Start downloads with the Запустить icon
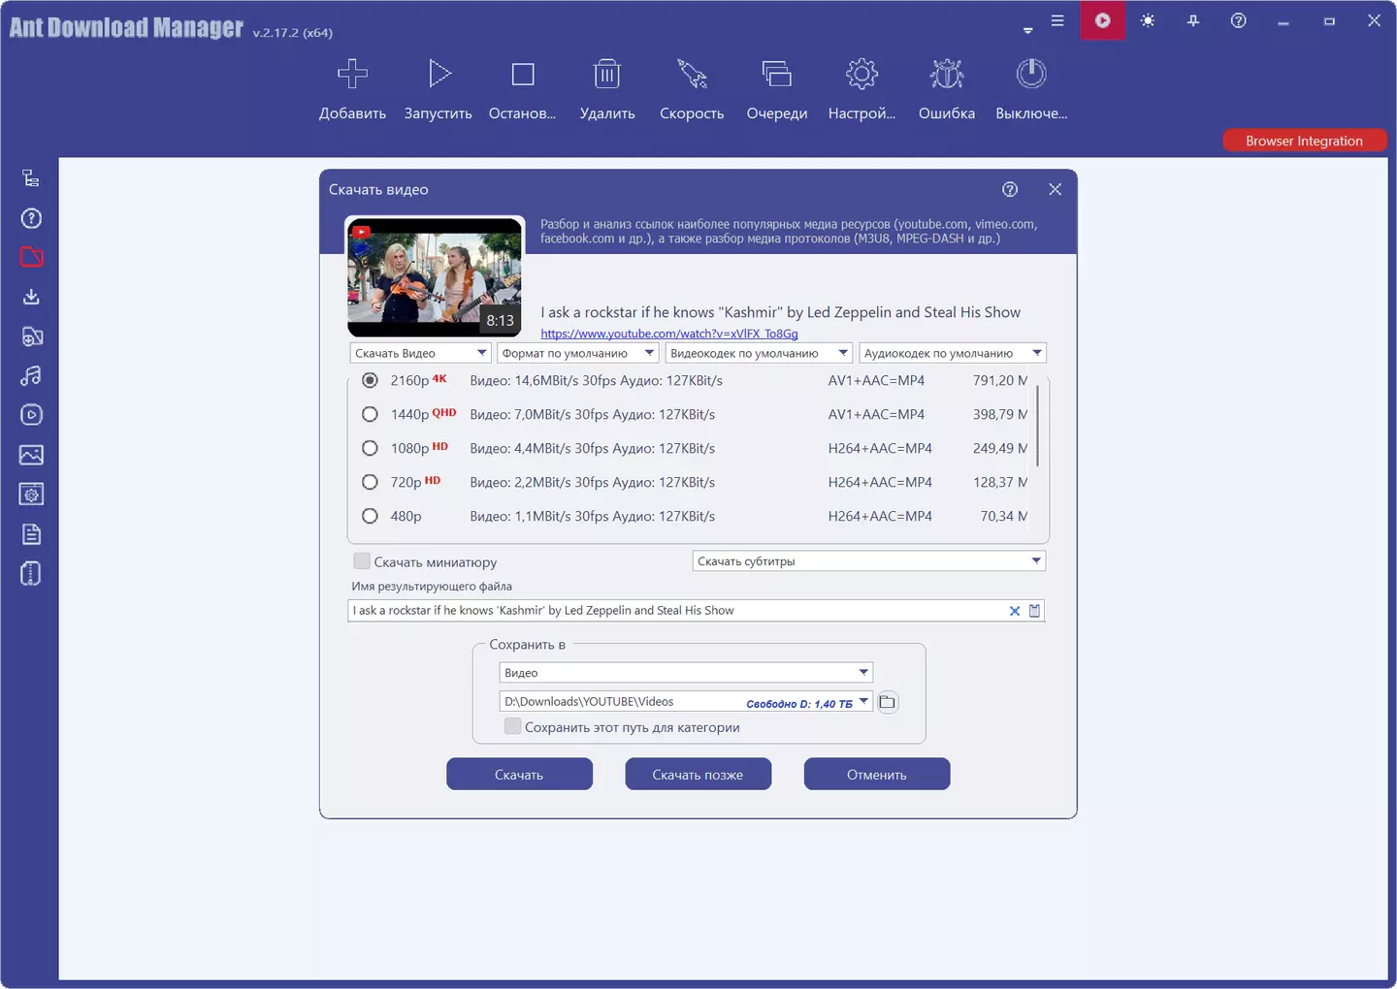 (439, 74)
